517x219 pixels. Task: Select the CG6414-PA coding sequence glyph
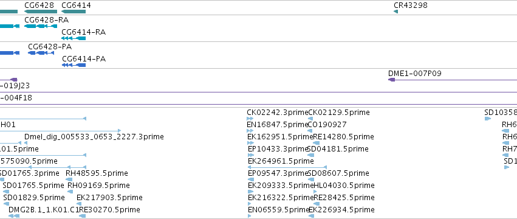[74, 65]
